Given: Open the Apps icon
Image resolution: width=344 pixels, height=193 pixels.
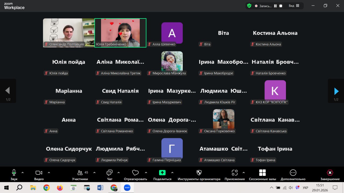Looking at the screenshot, I should 235,173.
